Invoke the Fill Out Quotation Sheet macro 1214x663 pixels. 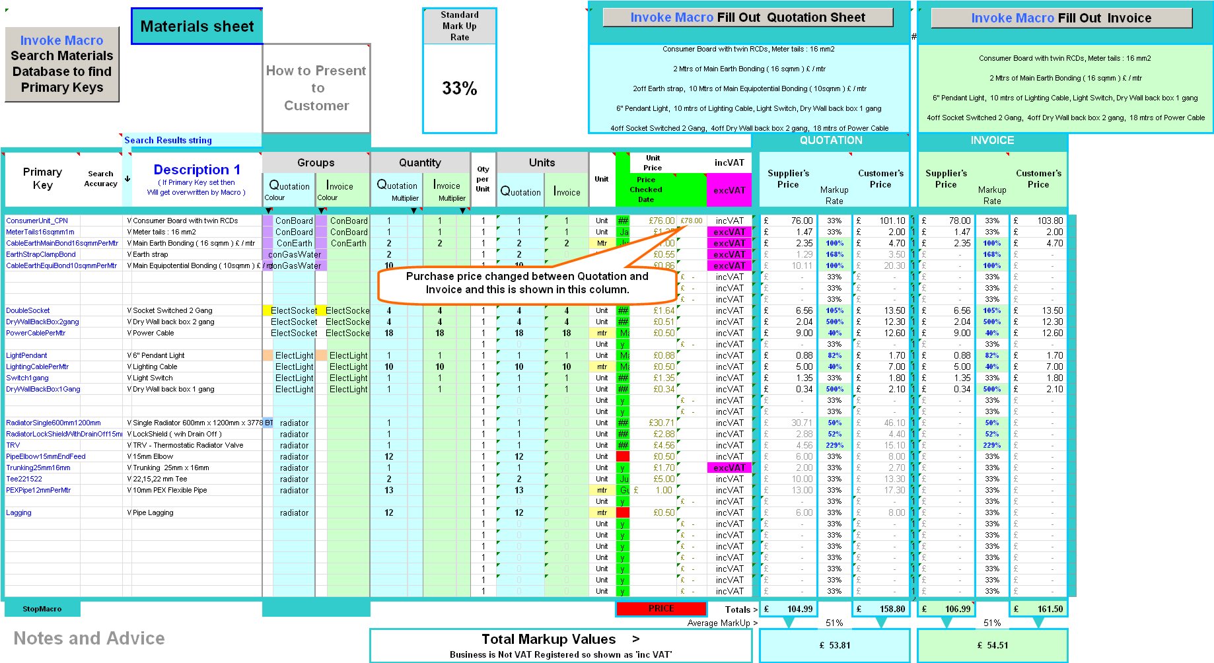(748, 18)
